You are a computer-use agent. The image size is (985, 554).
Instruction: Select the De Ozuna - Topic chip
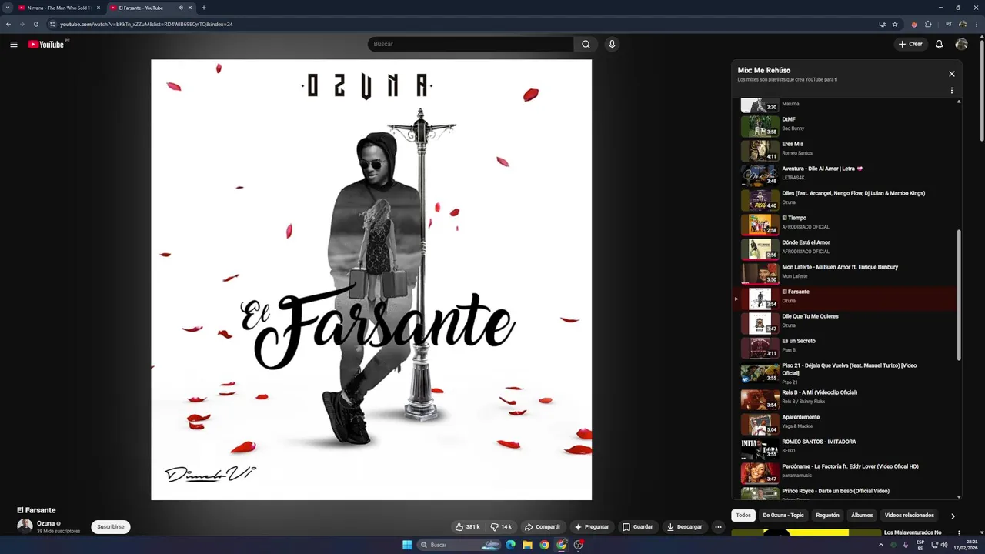[783, 516]
